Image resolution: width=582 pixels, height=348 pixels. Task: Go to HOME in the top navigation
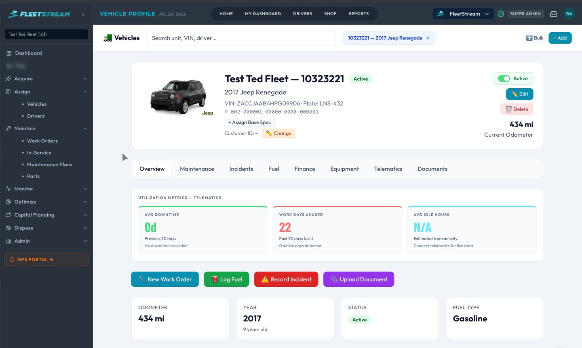(x=226, y=14)
